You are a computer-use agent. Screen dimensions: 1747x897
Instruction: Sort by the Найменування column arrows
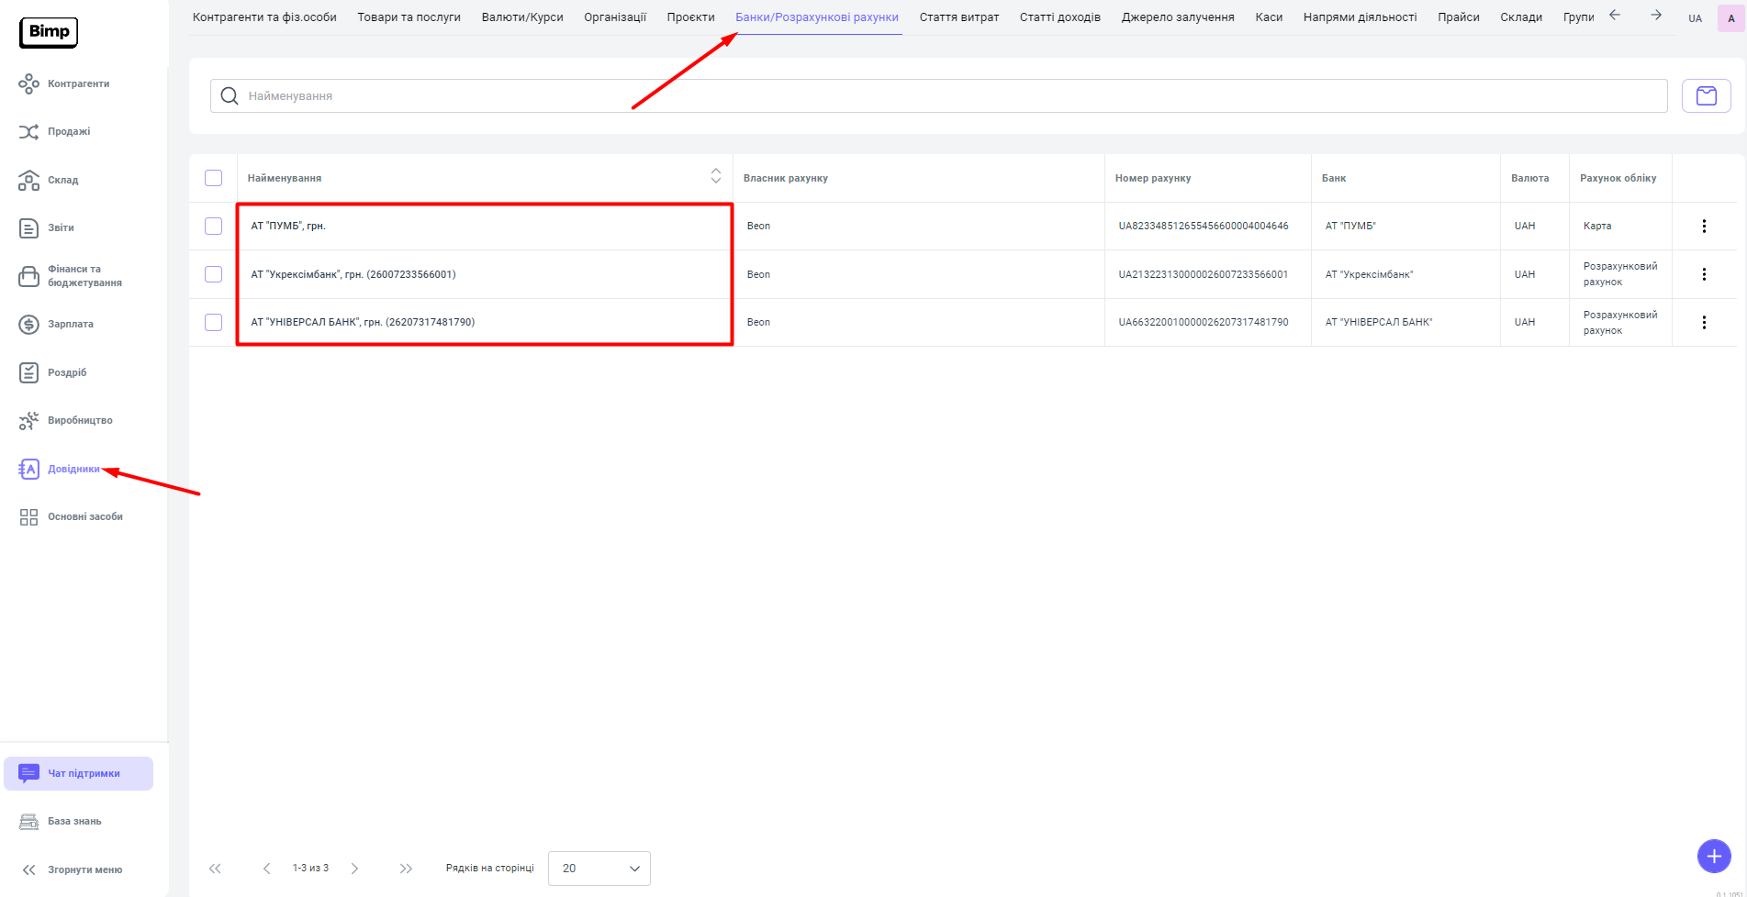tap(716, 176)
